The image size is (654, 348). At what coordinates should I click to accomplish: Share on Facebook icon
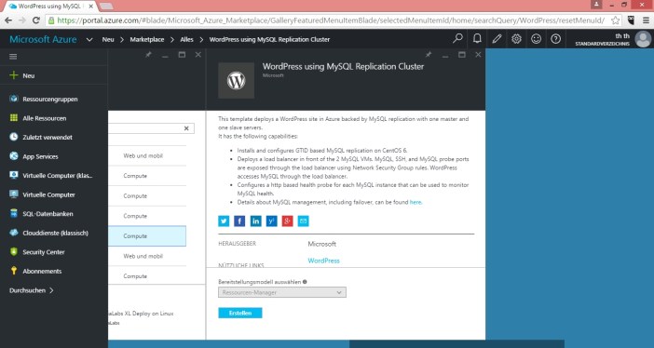239,221
